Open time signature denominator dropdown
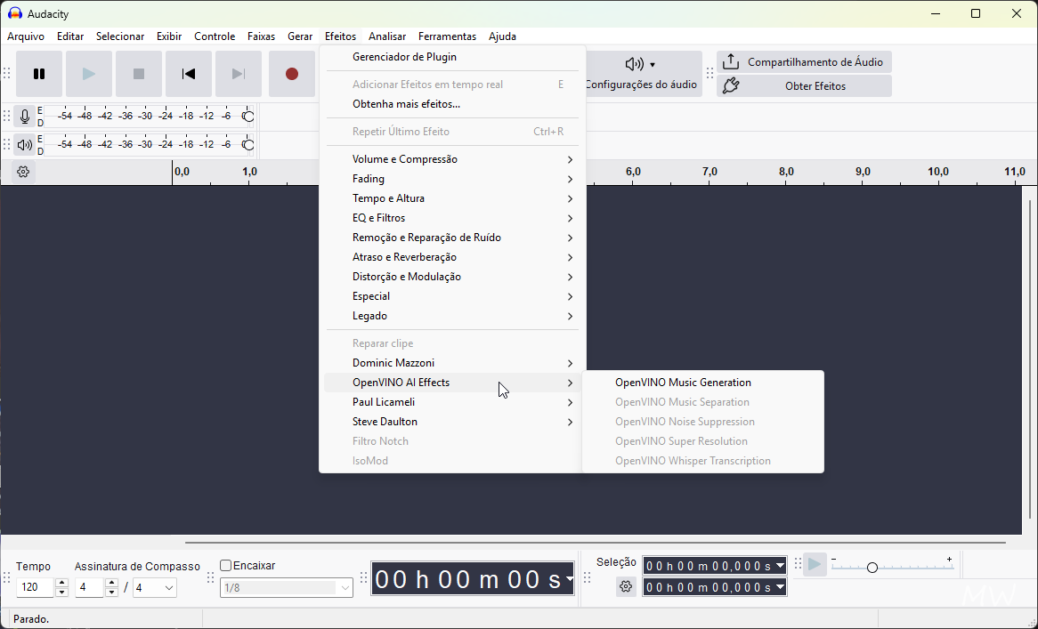 tap(168, 588)
